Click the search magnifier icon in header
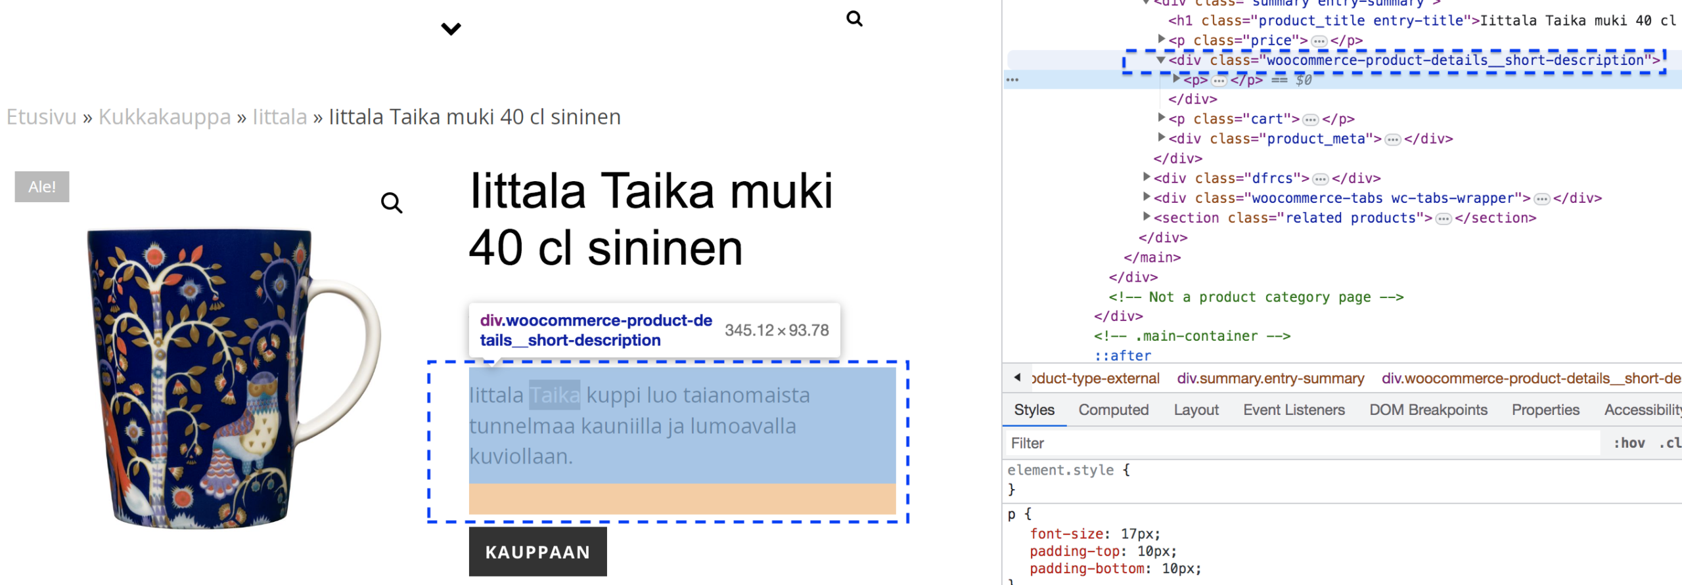Viewport: 1682px width, 585px height. (854, 19)
